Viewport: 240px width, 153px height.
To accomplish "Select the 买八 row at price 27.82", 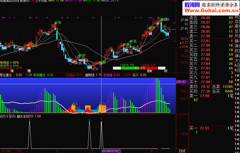I will point(211,73).
